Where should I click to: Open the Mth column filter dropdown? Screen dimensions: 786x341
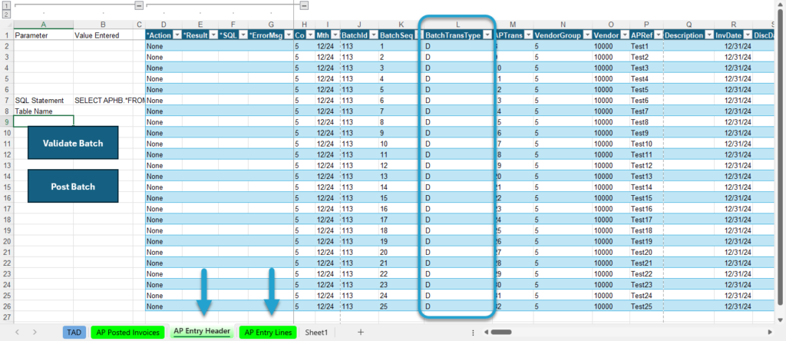(335, 35)
